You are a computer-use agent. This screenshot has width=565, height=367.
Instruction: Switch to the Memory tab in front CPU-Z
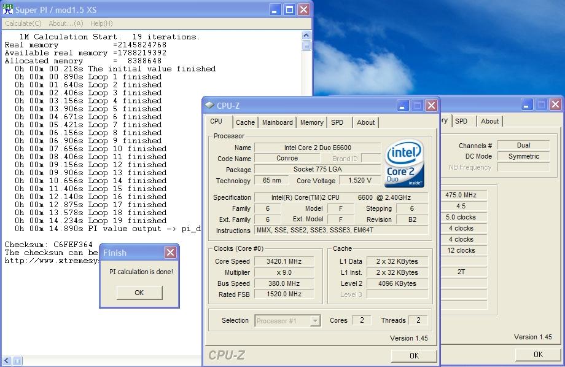[312, 122]
